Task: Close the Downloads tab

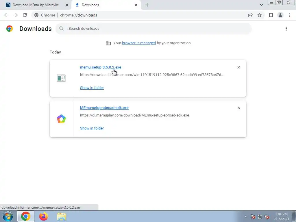Action: pos(136,5)
